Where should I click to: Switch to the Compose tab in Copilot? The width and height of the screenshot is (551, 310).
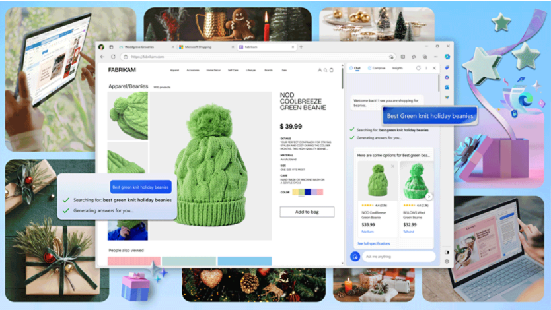click(x=377, y=68)
